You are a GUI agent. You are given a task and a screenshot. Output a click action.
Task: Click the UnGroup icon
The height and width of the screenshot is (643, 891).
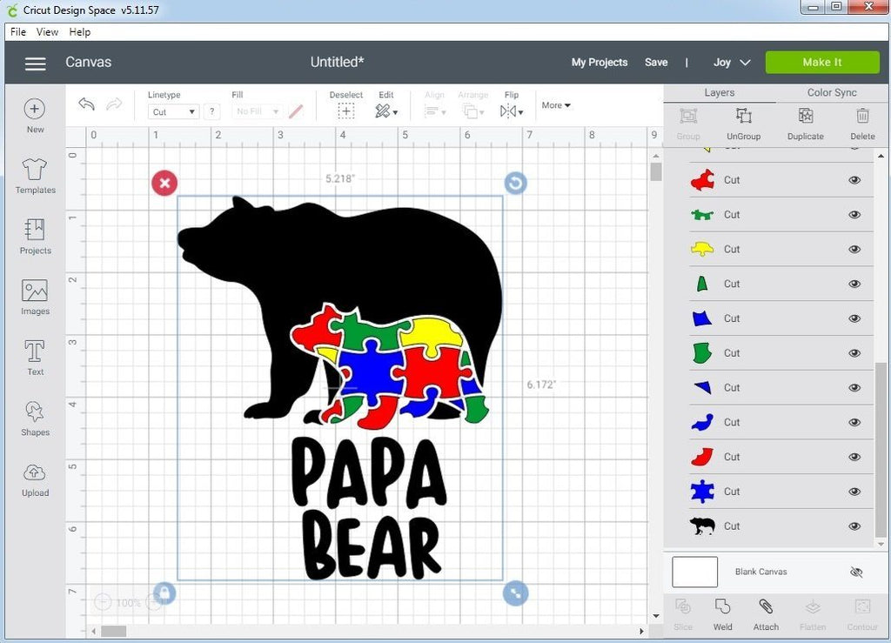[743, 117]
